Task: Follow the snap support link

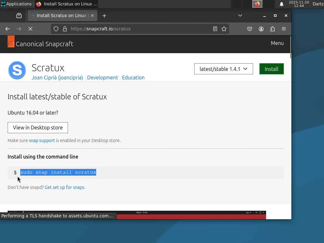Action: click(x=42, y=140)
